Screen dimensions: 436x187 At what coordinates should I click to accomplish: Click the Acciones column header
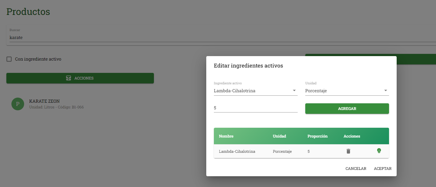[352, 136]
